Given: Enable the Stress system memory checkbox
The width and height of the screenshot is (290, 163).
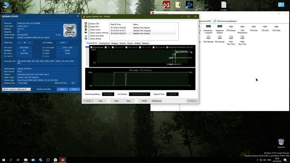Looking at the screenshot, I should coord(89,33).
